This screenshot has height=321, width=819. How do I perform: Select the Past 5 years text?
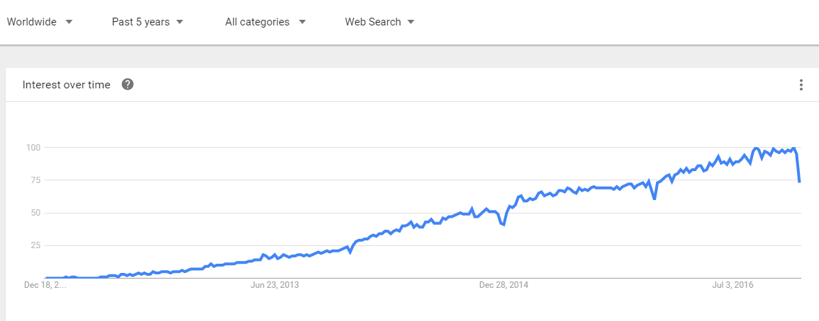(x=140, y=22)
